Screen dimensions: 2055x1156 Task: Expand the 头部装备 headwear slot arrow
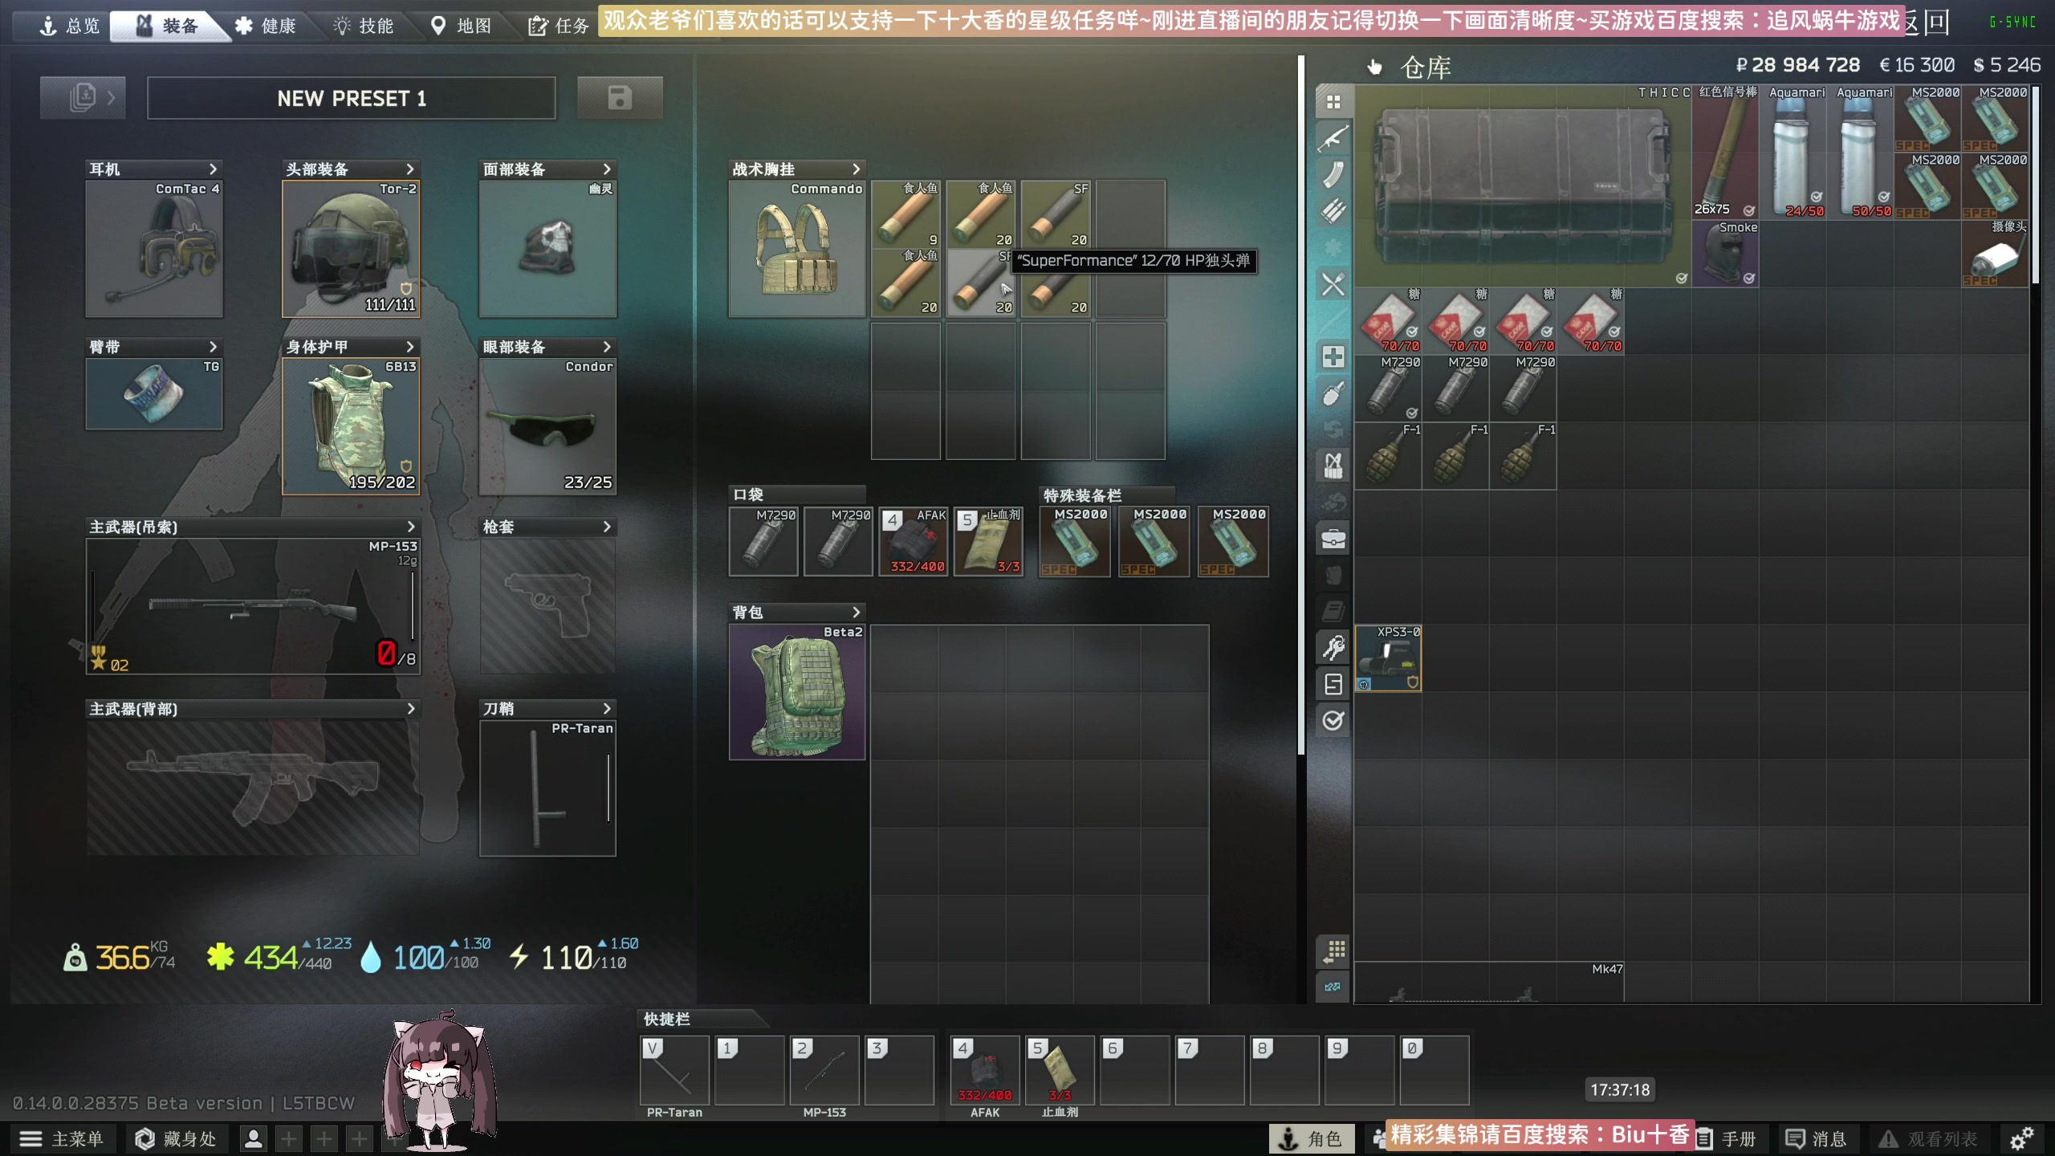point(410,169)
